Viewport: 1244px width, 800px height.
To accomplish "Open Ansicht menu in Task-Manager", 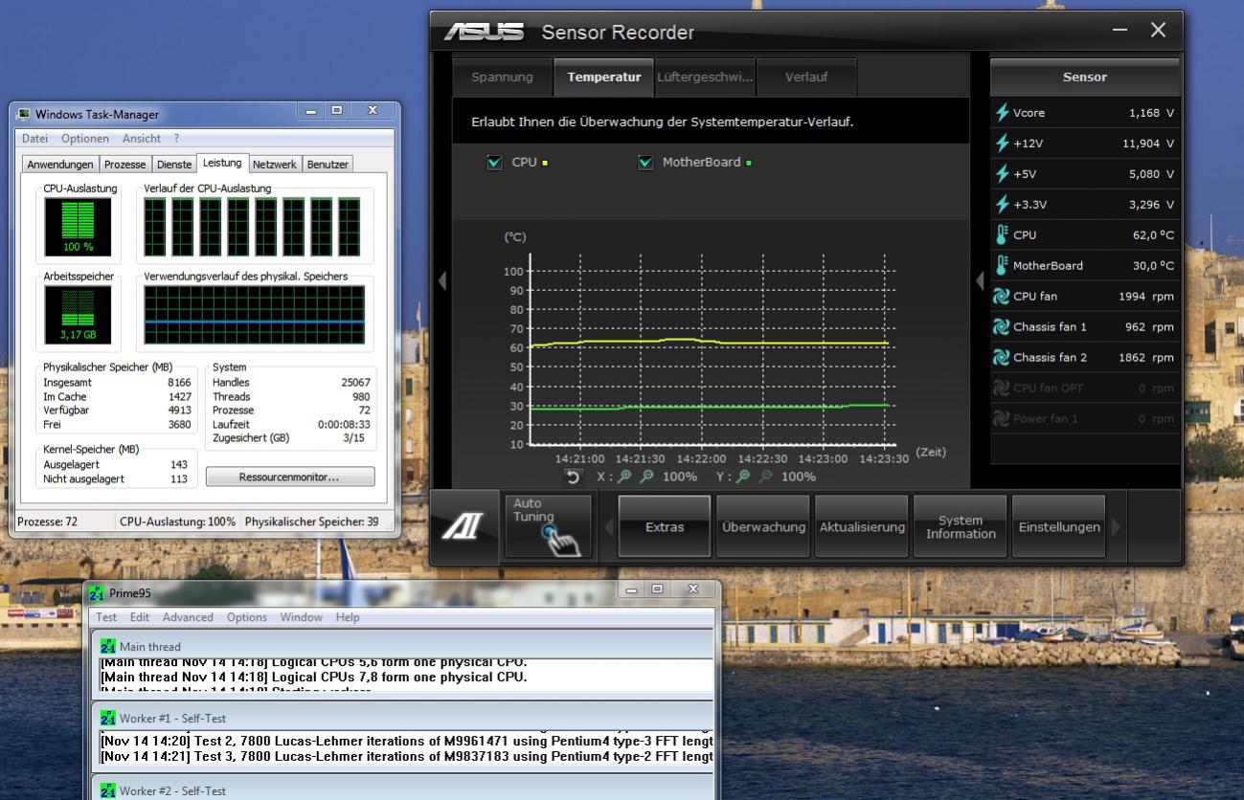I will [142, 139].
